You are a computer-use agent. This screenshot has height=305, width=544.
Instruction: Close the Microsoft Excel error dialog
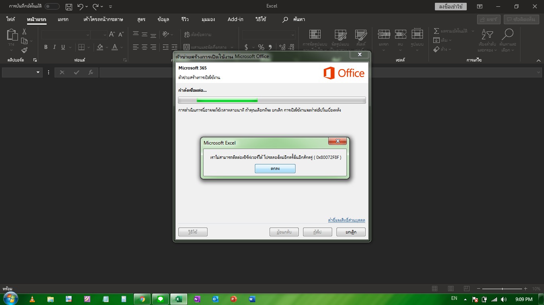(338, 141)
